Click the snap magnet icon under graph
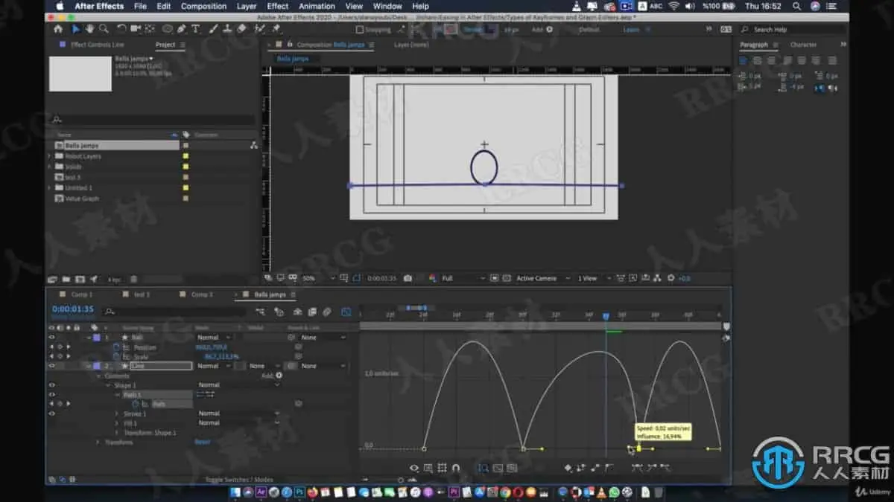 456,468
